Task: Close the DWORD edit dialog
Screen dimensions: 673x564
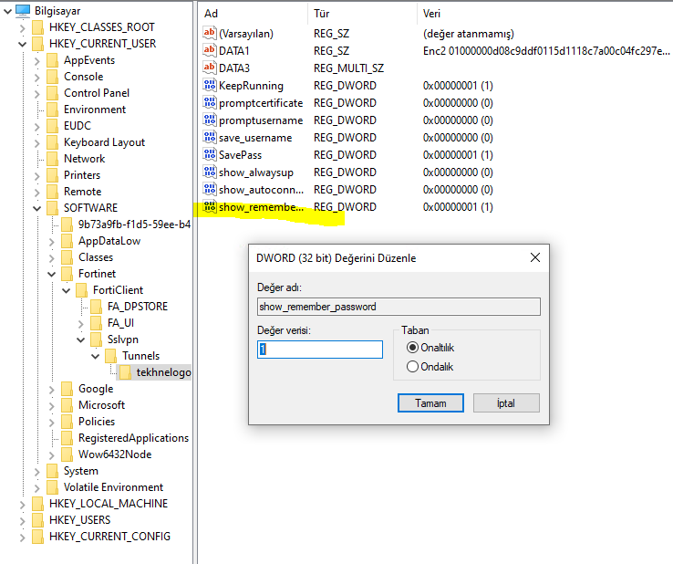Action: coord(535,258)
